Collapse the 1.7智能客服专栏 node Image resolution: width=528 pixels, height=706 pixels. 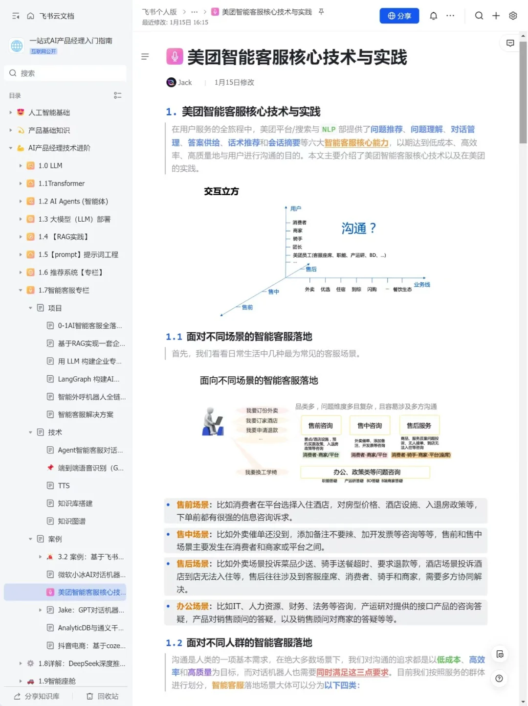[x=21, y=290]
